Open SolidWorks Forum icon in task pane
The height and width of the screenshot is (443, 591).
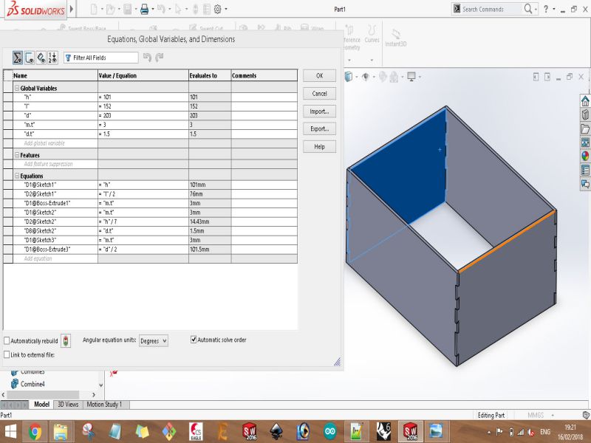(x=585, y=184)
